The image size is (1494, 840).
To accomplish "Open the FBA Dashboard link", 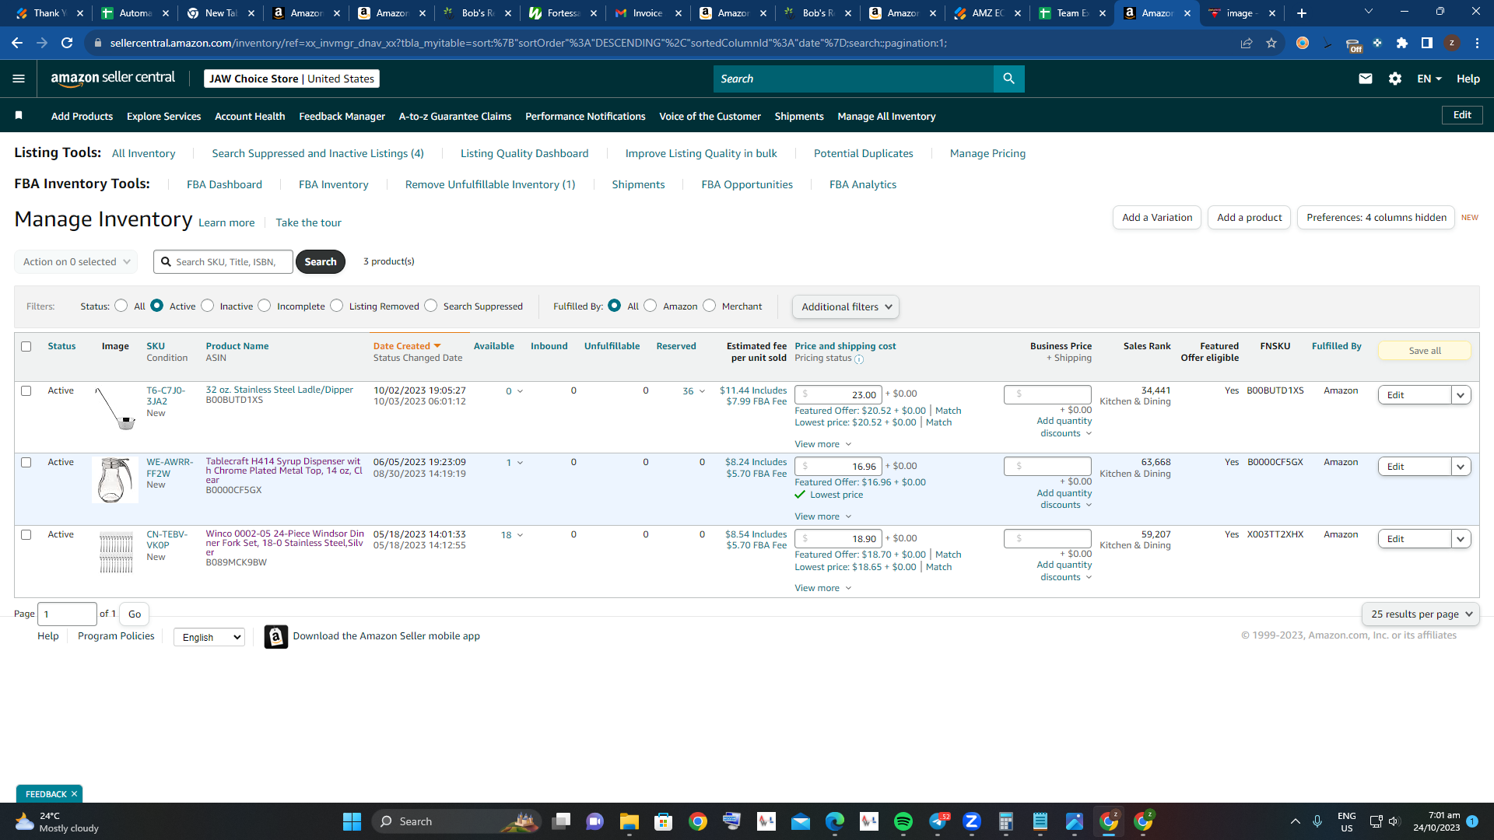I will click(224, 184).
